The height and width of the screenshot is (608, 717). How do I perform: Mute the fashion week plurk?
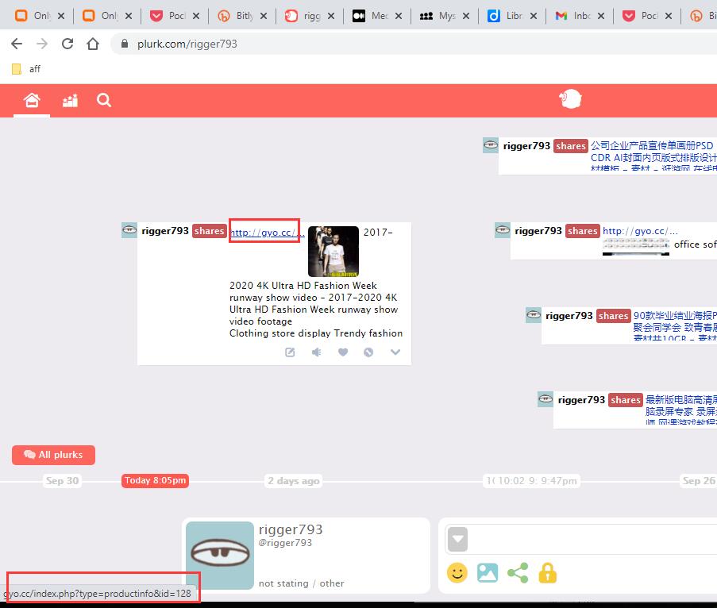tap(317, 352)
